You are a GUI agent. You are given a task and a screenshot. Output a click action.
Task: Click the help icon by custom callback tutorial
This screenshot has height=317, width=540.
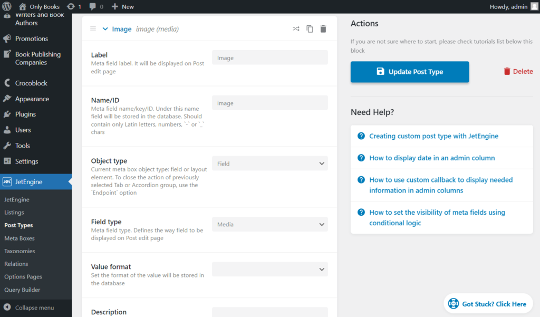[x=361, y=180]
